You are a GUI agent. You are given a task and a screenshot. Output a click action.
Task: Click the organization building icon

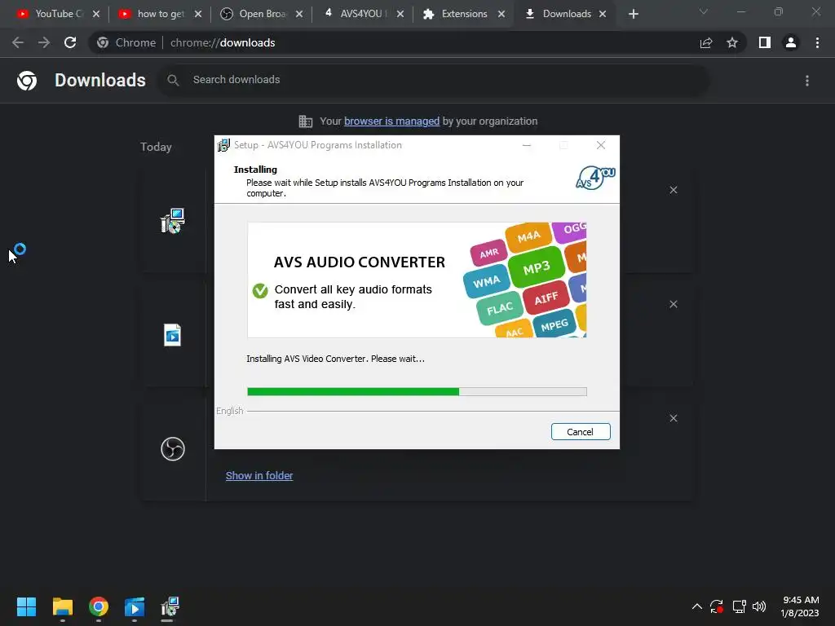pyautogui.click(x=306, y=121)
